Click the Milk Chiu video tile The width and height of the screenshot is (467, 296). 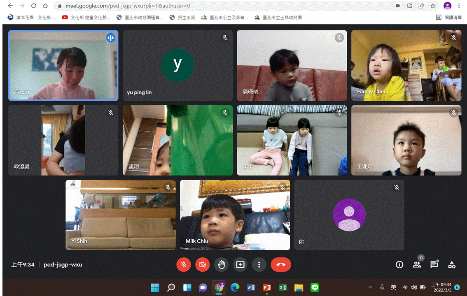235,215
